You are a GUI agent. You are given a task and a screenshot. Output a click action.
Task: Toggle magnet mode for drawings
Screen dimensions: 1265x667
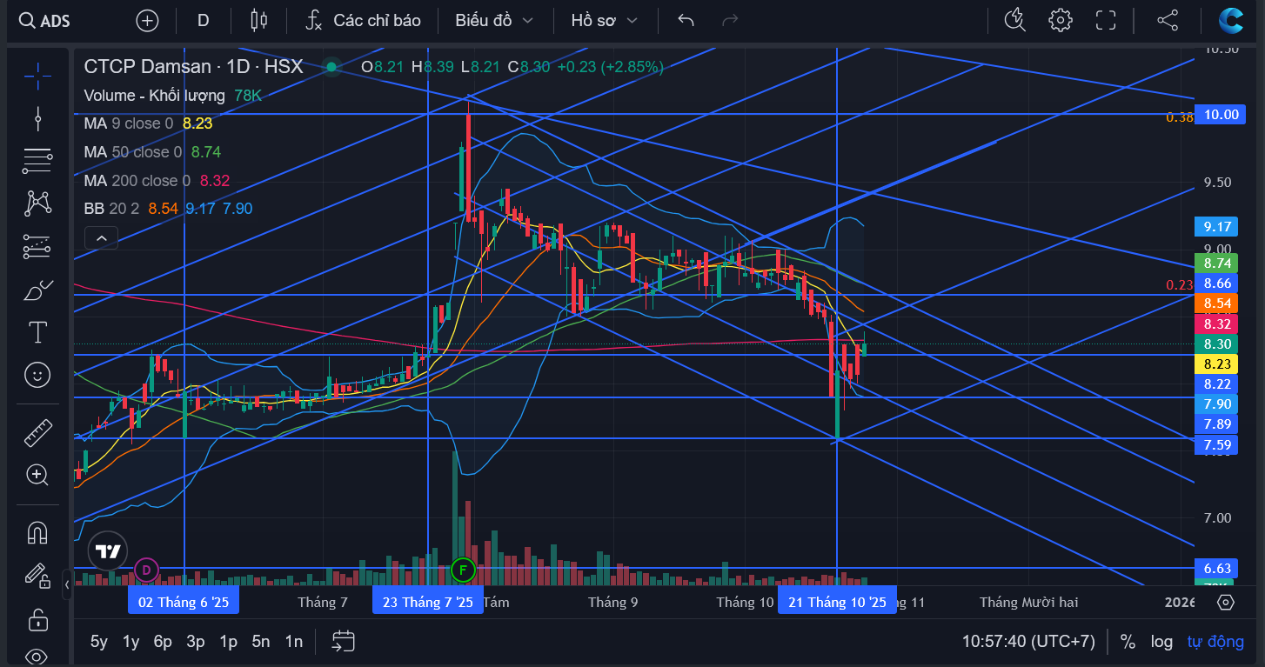click(37, 531)
